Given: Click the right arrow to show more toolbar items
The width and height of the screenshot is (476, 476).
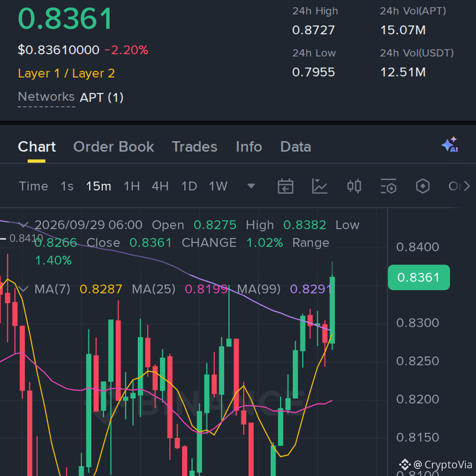Looking at the screenshot, I should tap(467, 186).
